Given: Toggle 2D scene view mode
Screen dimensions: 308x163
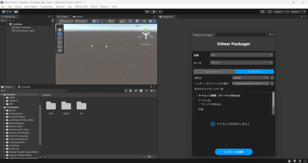Looking at the screenshot, I should coord(130,21).
